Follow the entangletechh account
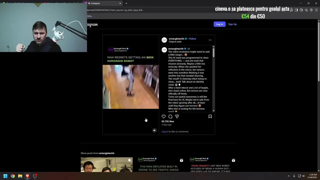Screen dimensions: 320x180 pos(192,39)
